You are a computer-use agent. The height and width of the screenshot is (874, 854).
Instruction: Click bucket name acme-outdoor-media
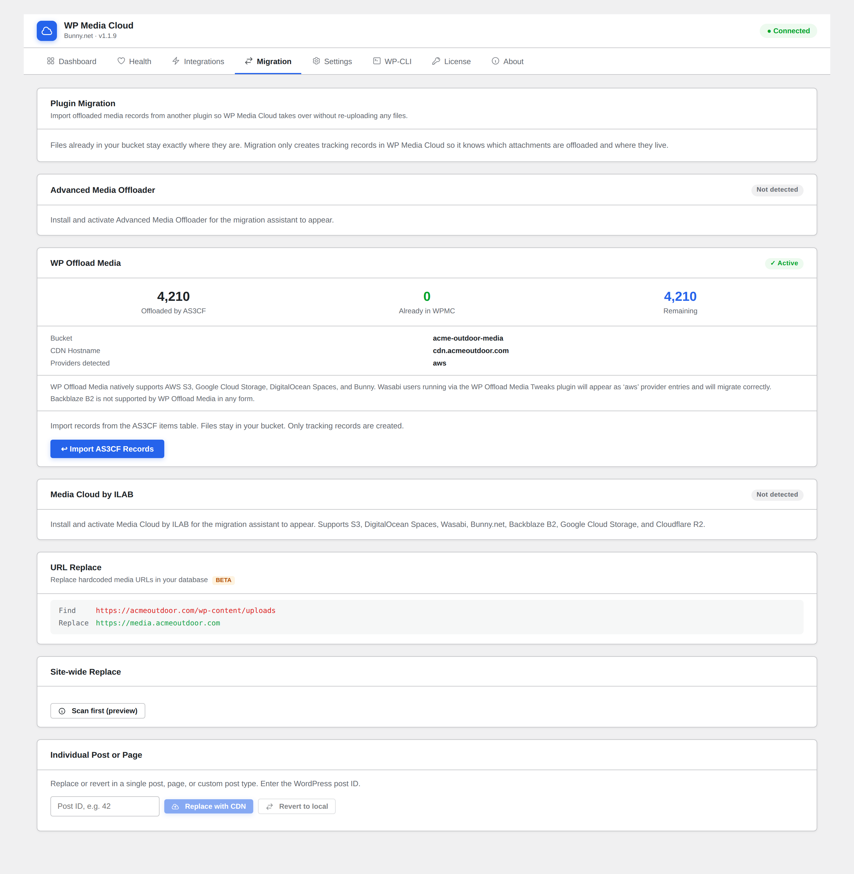468,338
